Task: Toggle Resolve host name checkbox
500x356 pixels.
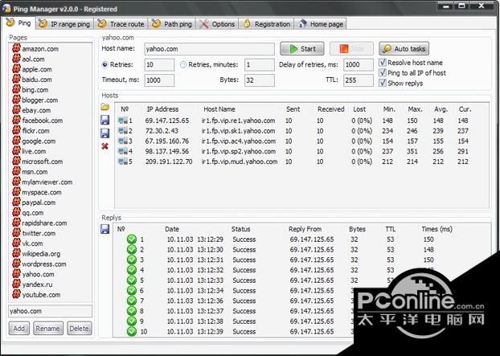Action: pyautogui.click(x=383, y=62)
